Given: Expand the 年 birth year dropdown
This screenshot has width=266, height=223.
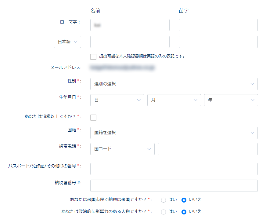Looking at the screenshot, I should pyautogui.click(x=231, y=100).
